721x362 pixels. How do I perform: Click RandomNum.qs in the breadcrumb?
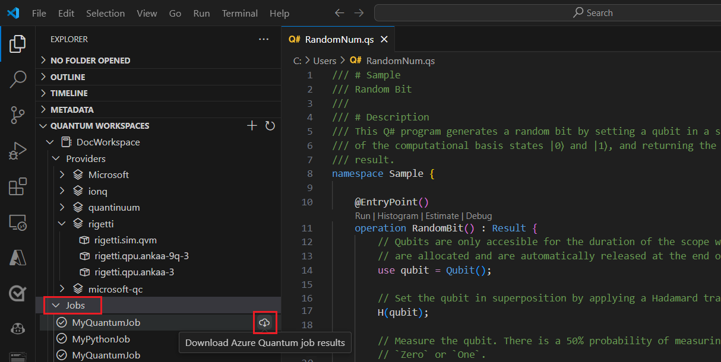point(400,61)
